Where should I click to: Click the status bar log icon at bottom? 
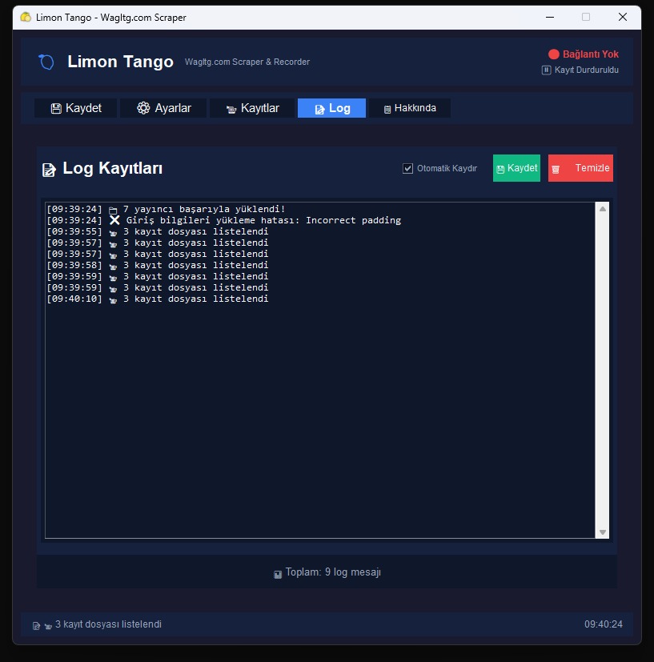click(36, 625)
